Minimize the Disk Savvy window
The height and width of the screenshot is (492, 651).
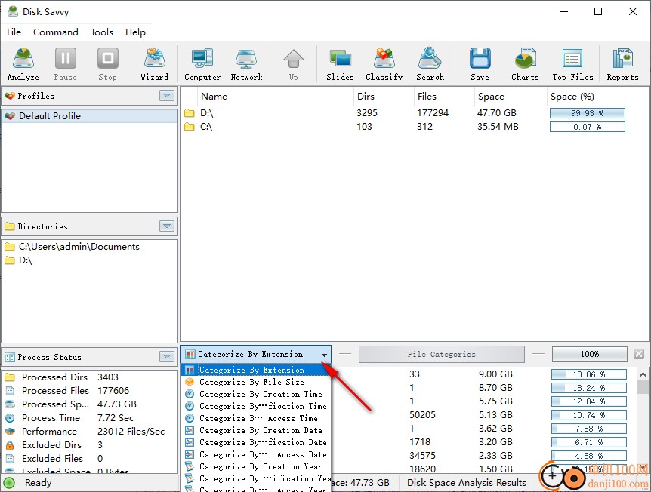tap(564, 11)
